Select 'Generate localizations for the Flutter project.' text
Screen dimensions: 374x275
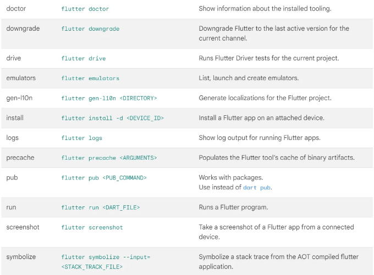point(265,98)
